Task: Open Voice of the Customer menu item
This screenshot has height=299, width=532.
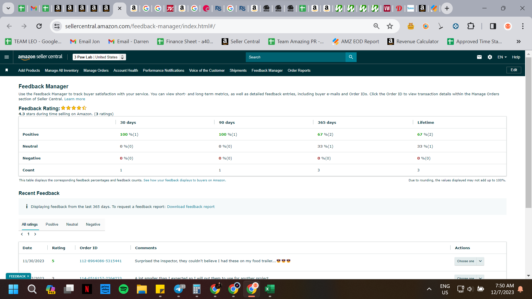Action: [x=207, y=70]
